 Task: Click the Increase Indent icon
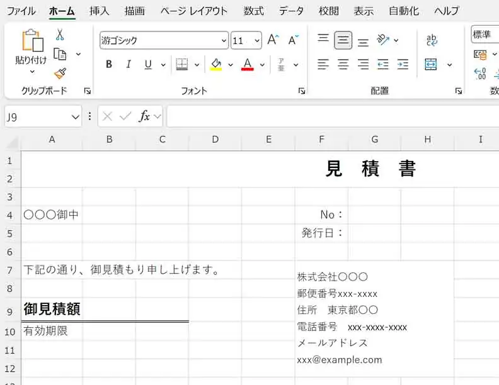tap(403, 64)
